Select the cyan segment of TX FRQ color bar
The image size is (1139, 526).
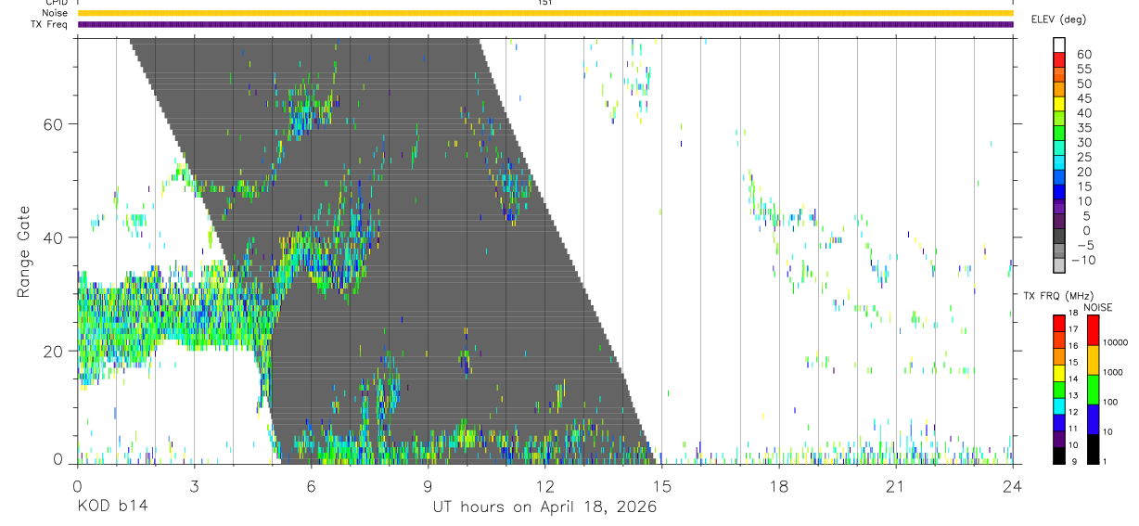pyautogui.click(x=1059, y=405)
